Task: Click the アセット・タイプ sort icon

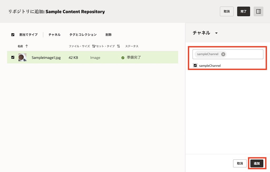Action: [118, 46]
